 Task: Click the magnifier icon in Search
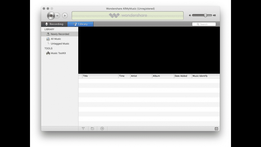[198, 24]
